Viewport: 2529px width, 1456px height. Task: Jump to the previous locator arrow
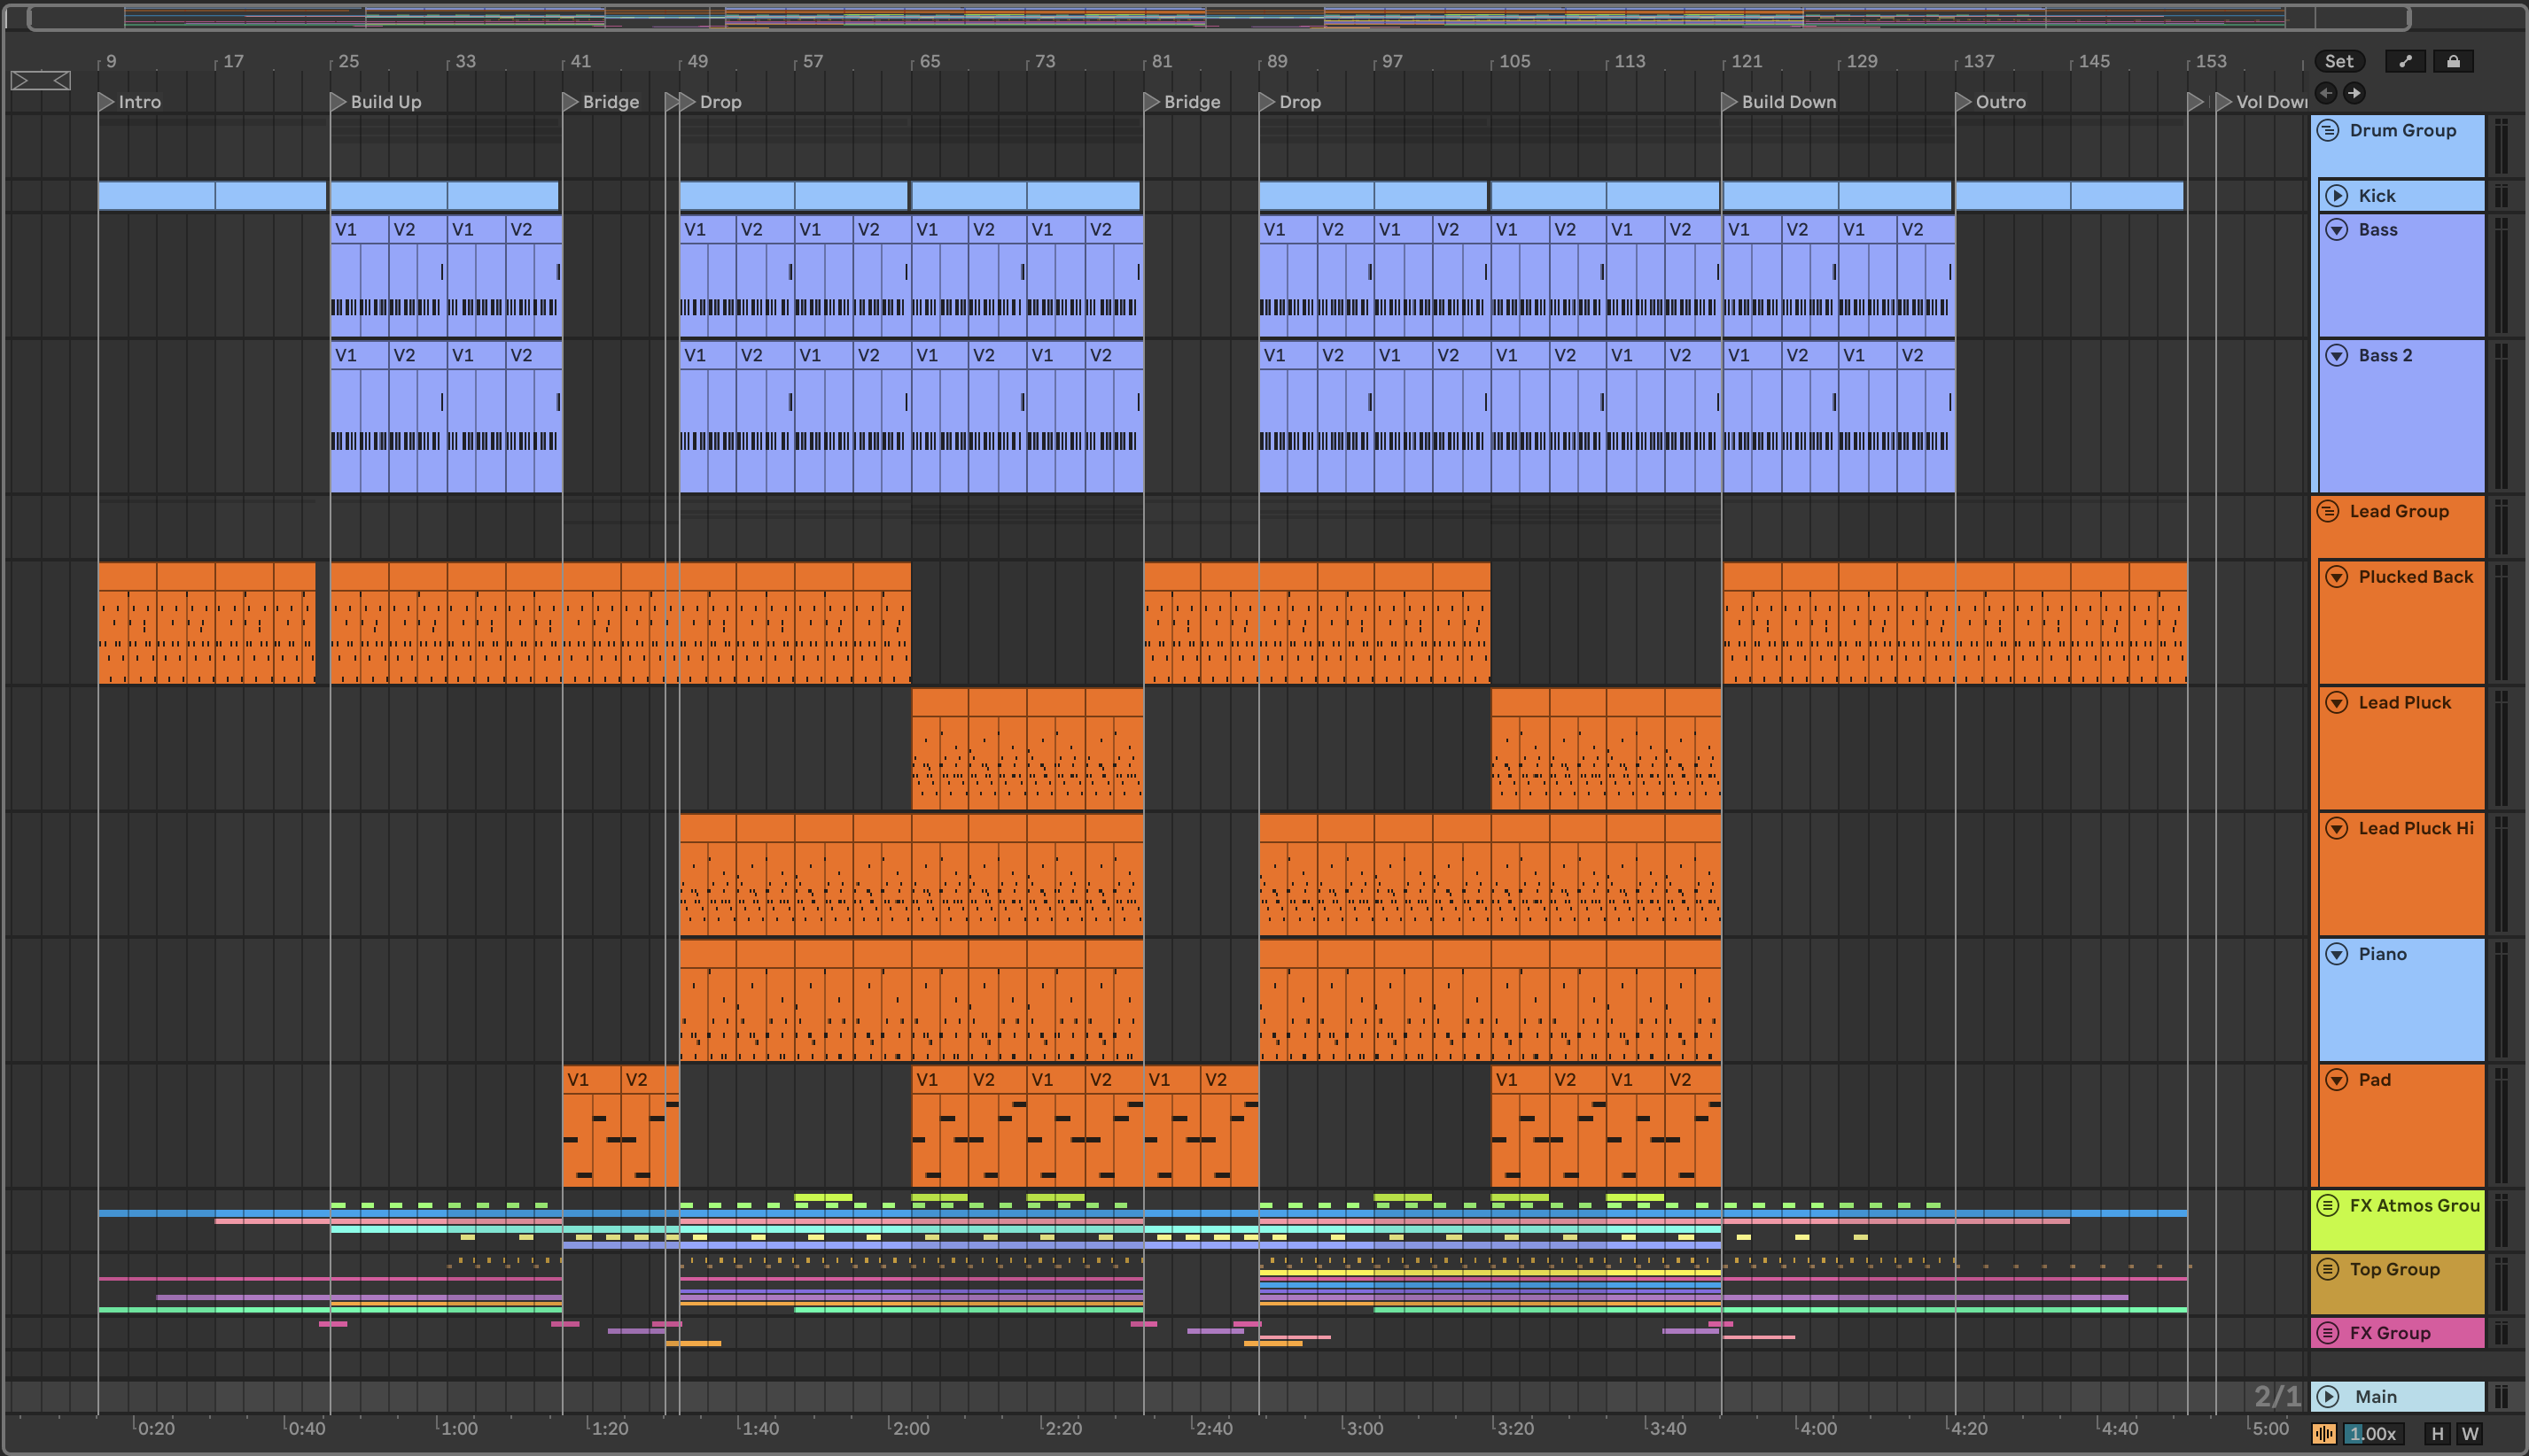point(2327,93)
